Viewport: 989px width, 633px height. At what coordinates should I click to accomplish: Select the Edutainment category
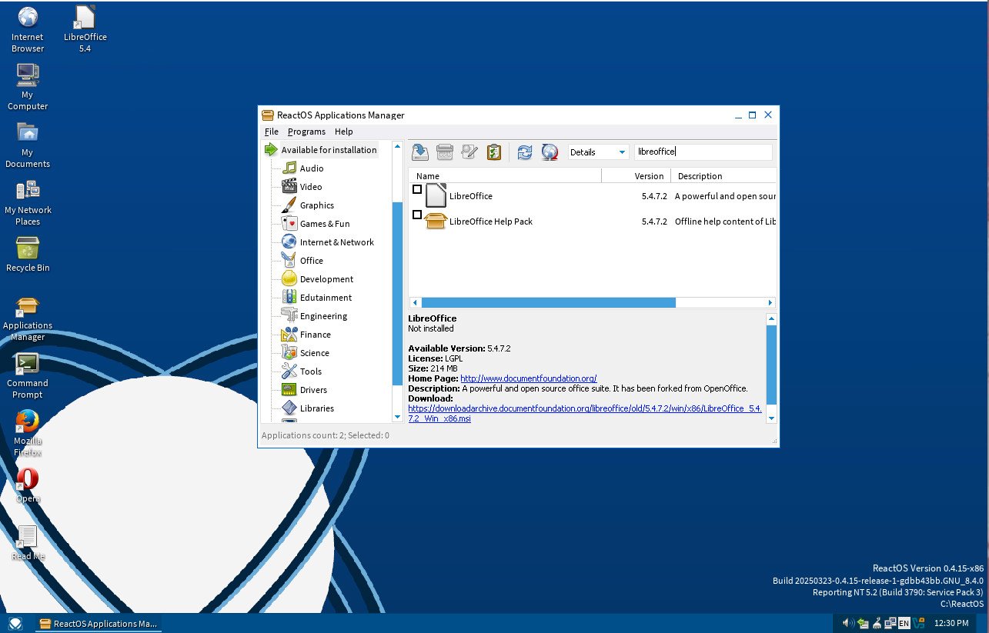[x=317, y=298]
